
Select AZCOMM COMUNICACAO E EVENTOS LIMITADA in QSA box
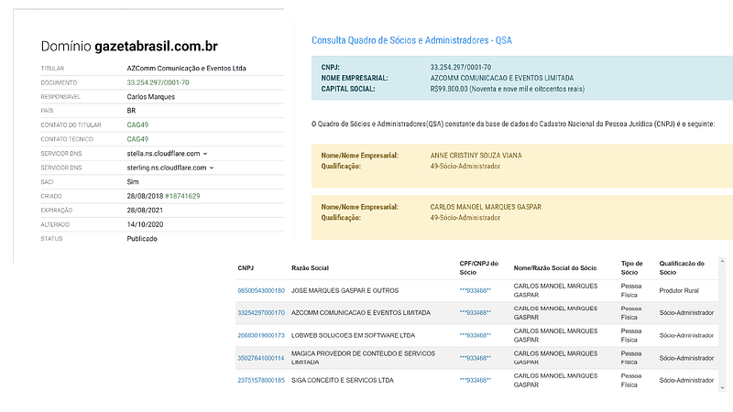[501, 78]
